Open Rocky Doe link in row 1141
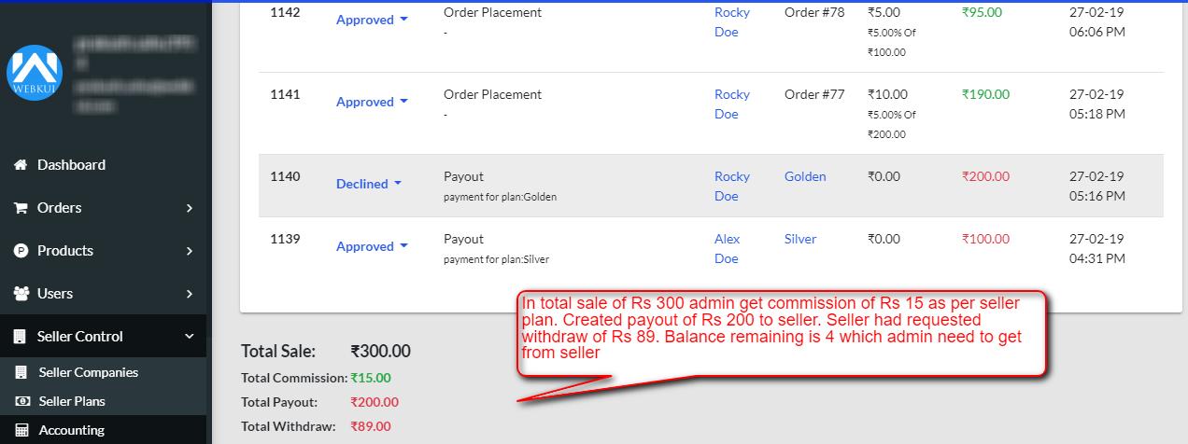Screen dimensions: 1188x444 (x=732, y=104)
